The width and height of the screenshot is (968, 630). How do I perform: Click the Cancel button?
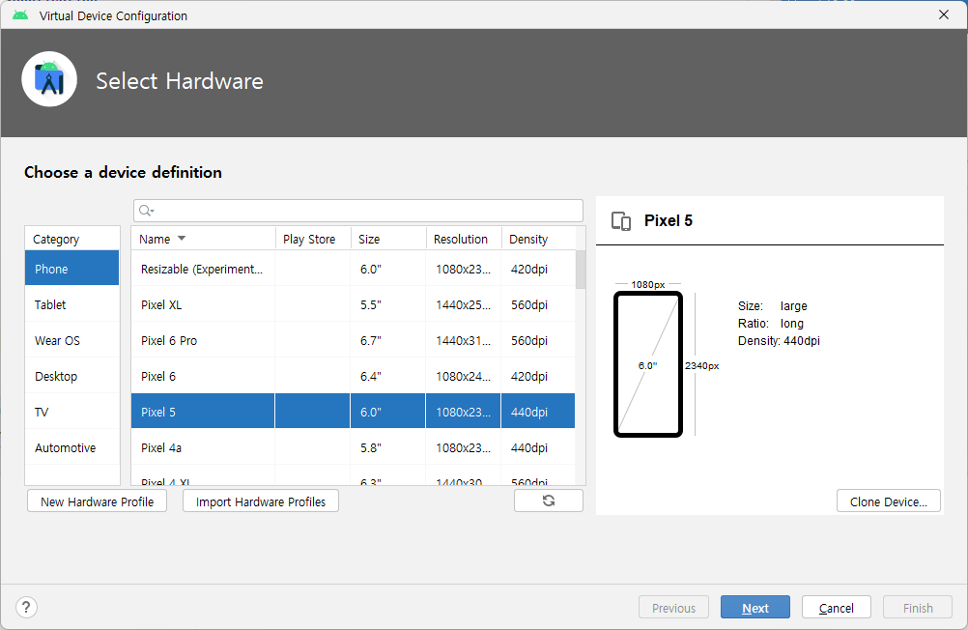(x=836, y=608)
